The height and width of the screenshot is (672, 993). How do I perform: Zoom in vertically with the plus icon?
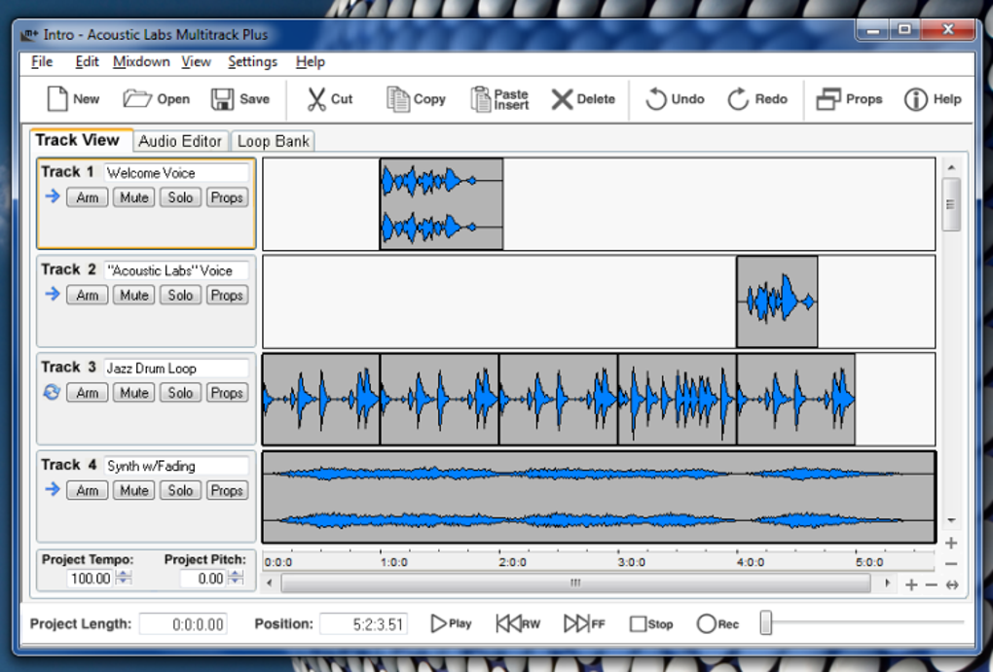pos(950,543)
